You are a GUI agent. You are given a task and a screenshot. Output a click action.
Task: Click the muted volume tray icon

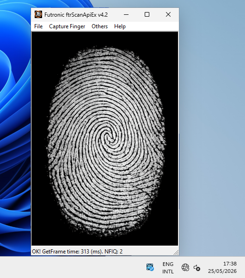pyautogui.click(x=197, y=267)
